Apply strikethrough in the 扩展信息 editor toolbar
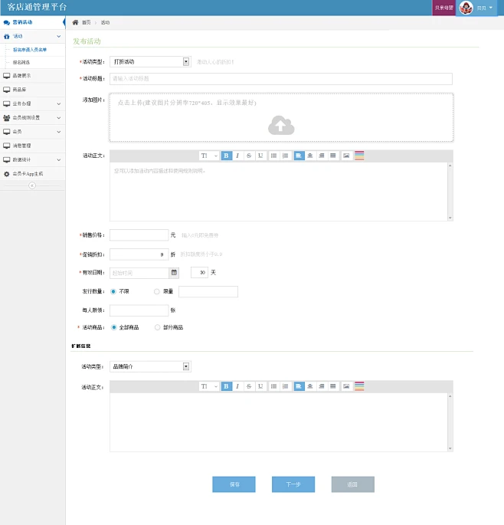 point(249,386)
